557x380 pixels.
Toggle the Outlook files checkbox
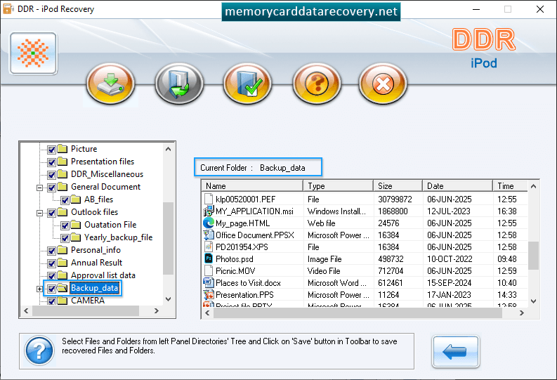click(51, 213)
